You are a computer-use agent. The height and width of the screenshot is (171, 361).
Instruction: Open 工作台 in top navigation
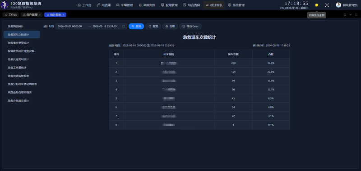click(84, 5)
